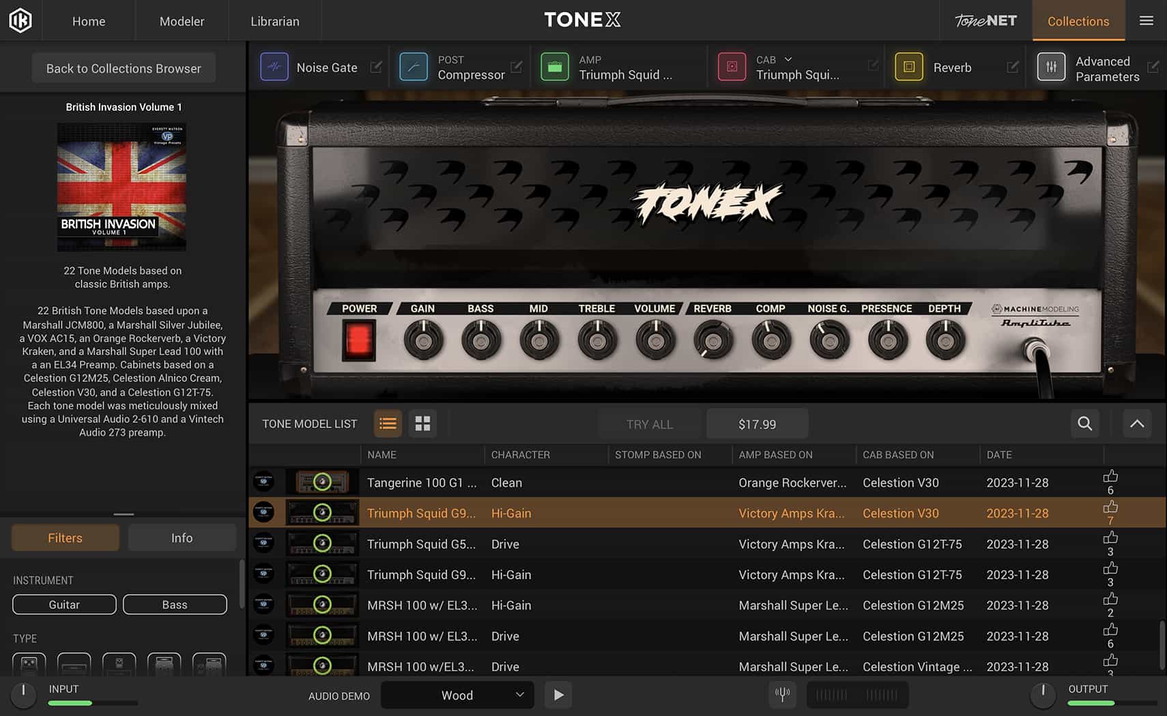The image size is (1167, 716).
Task: Play the audio demo
Action: pos(558,695)
